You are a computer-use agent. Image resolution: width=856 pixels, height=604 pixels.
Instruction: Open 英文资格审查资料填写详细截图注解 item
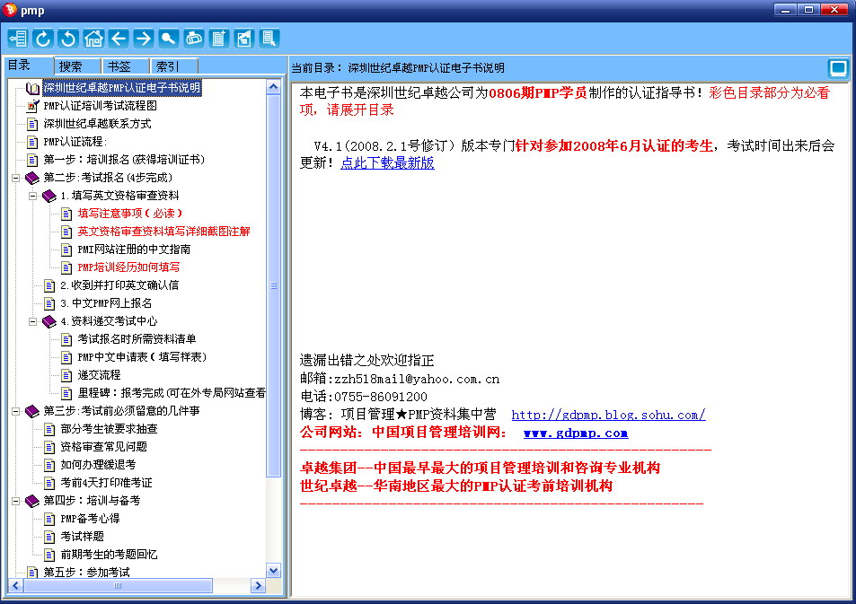click(x=163, y=232)
